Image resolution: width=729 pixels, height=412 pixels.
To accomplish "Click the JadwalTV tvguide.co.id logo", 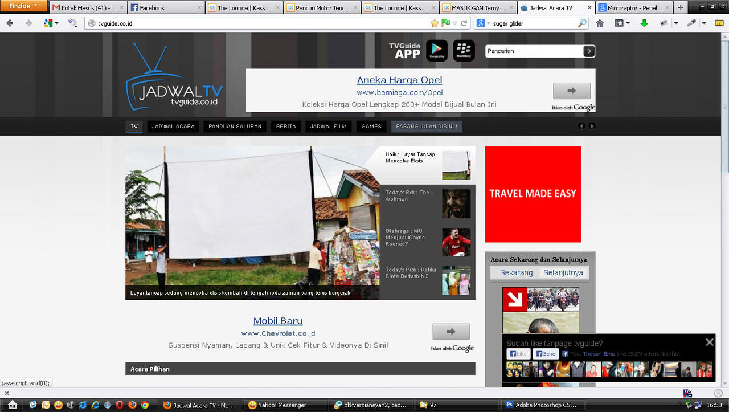I will 174,77.
